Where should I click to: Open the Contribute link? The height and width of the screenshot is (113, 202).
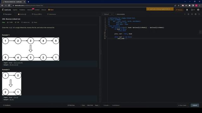click(116, 105)
